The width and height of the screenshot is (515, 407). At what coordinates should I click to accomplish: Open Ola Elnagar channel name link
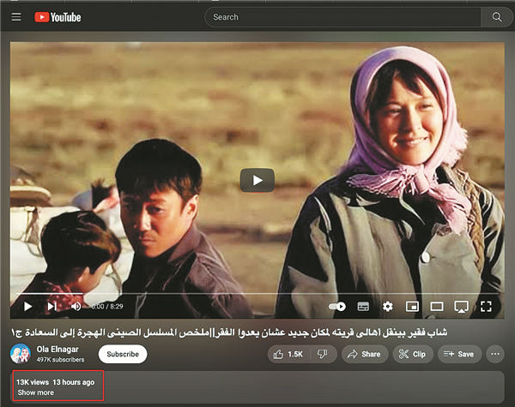pos(58,350)
